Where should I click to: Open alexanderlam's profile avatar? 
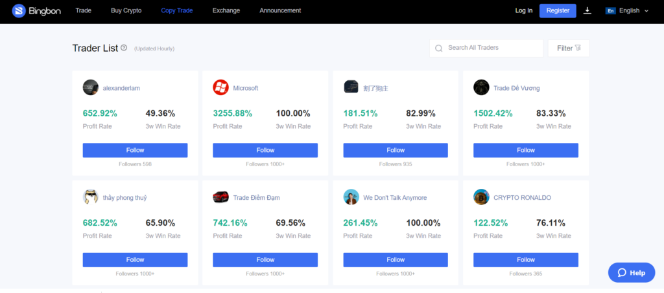tap(91, 87)
